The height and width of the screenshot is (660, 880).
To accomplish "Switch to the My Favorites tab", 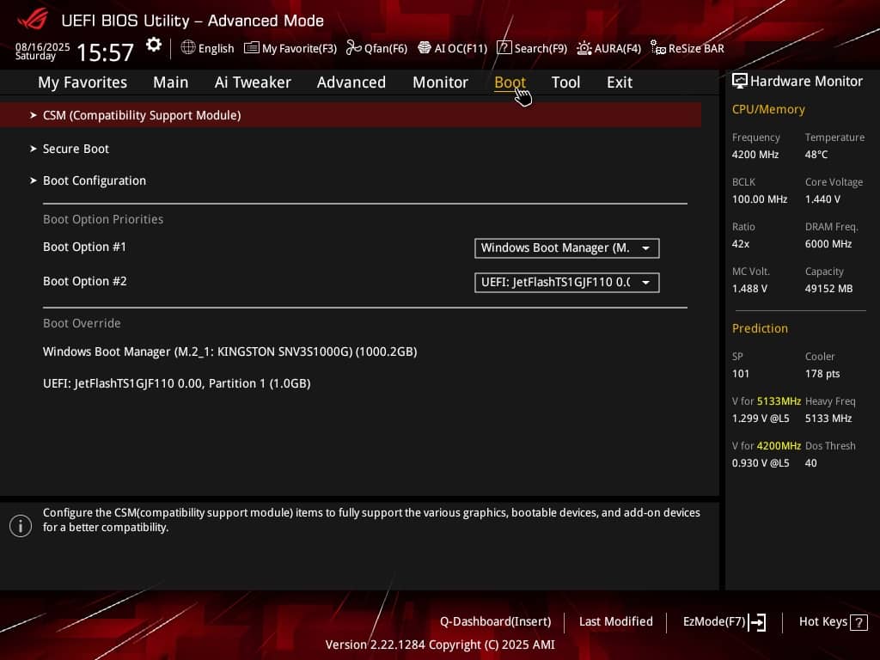I will (82, 82).
